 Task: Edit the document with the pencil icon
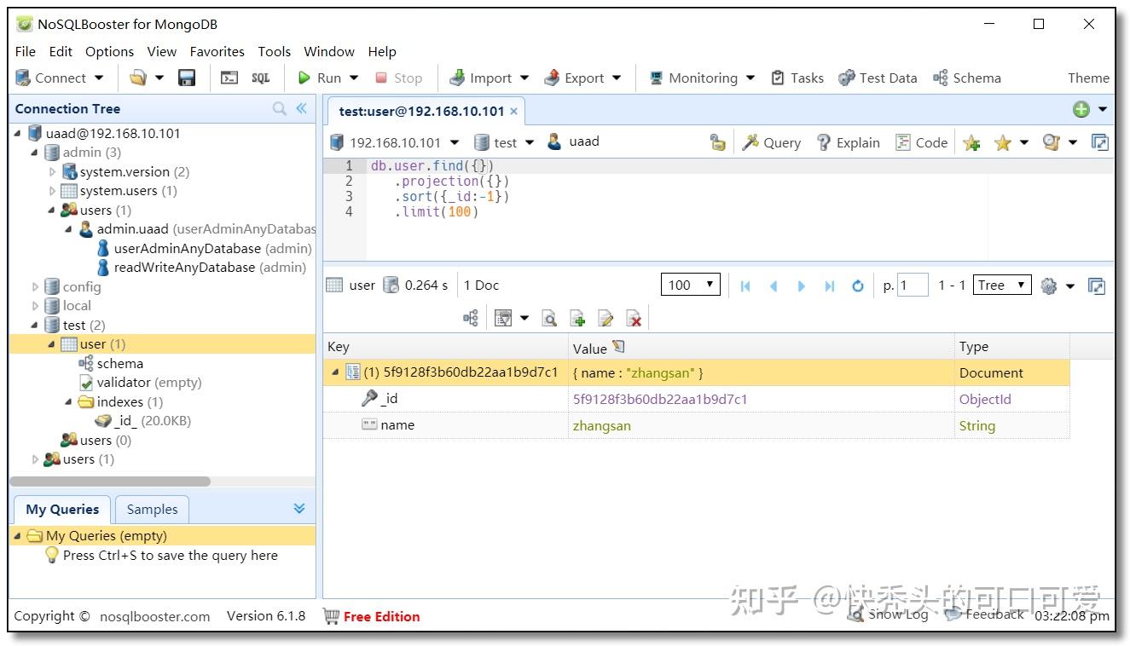(606, 317)
